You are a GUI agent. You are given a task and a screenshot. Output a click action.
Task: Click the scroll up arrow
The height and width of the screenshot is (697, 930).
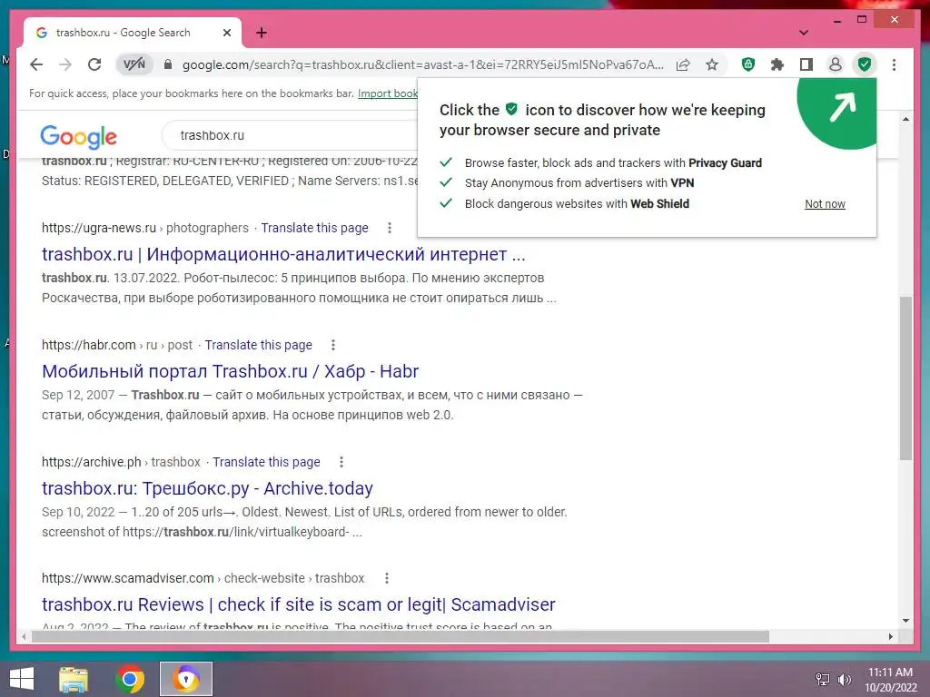tap(905, 119)
